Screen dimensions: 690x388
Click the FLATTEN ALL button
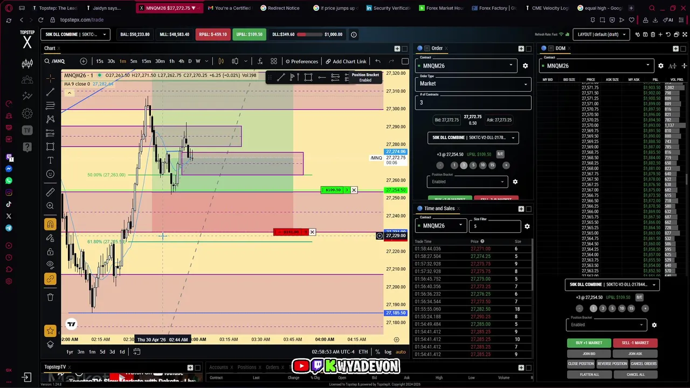(589, 375)
